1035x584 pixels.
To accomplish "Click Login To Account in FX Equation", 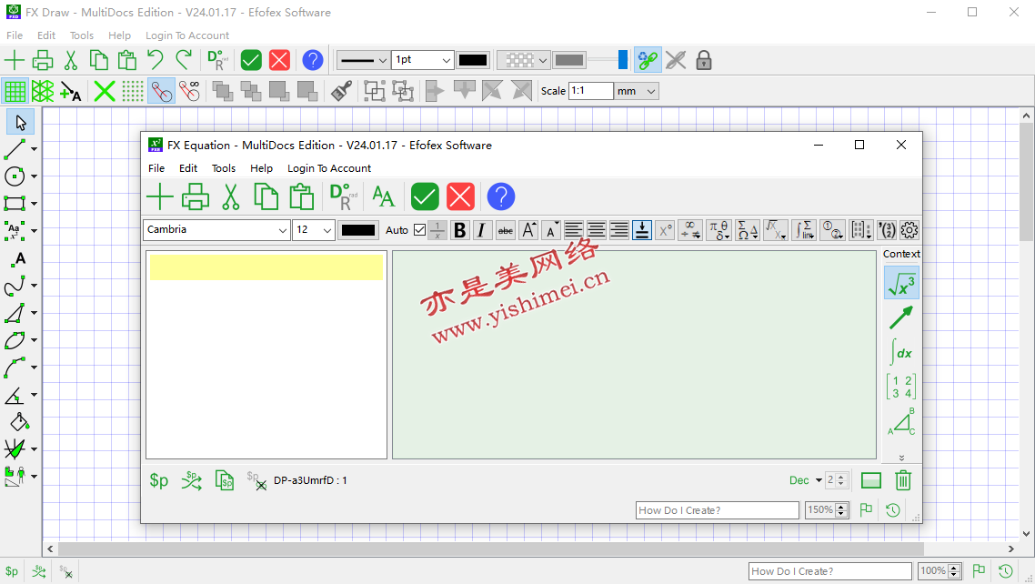I will [x=329, y=168].
